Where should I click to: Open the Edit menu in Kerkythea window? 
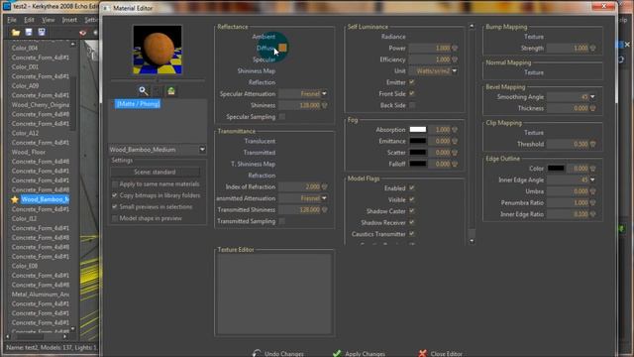[x=29, y=20]
